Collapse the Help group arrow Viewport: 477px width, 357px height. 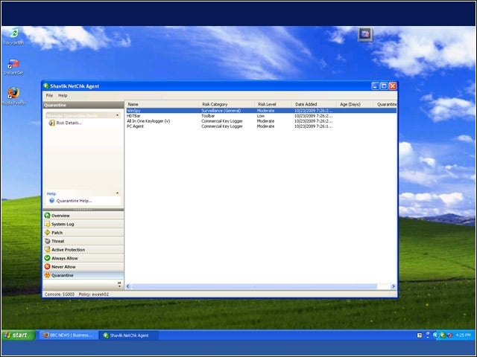118,193
